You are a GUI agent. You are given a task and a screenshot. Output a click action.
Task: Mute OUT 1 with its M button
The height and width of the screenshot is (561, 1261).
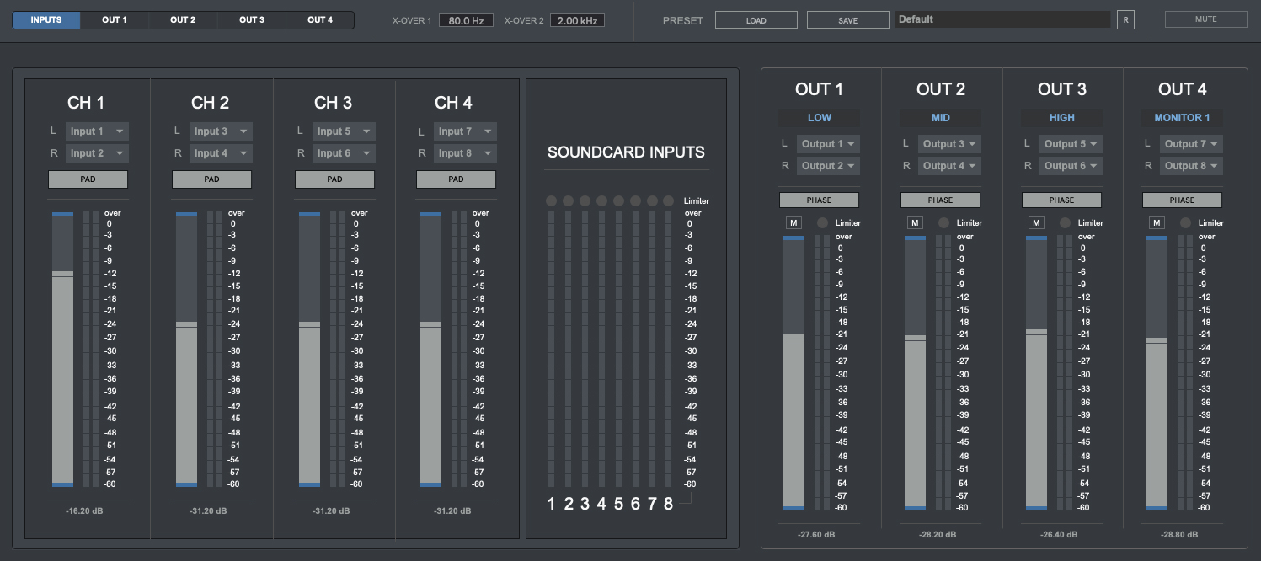click(x=794, y=223)
